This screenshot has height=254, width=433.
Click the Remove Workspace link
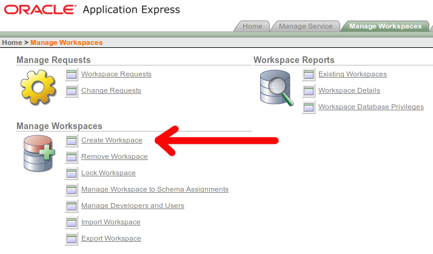[x=115, y=156]
